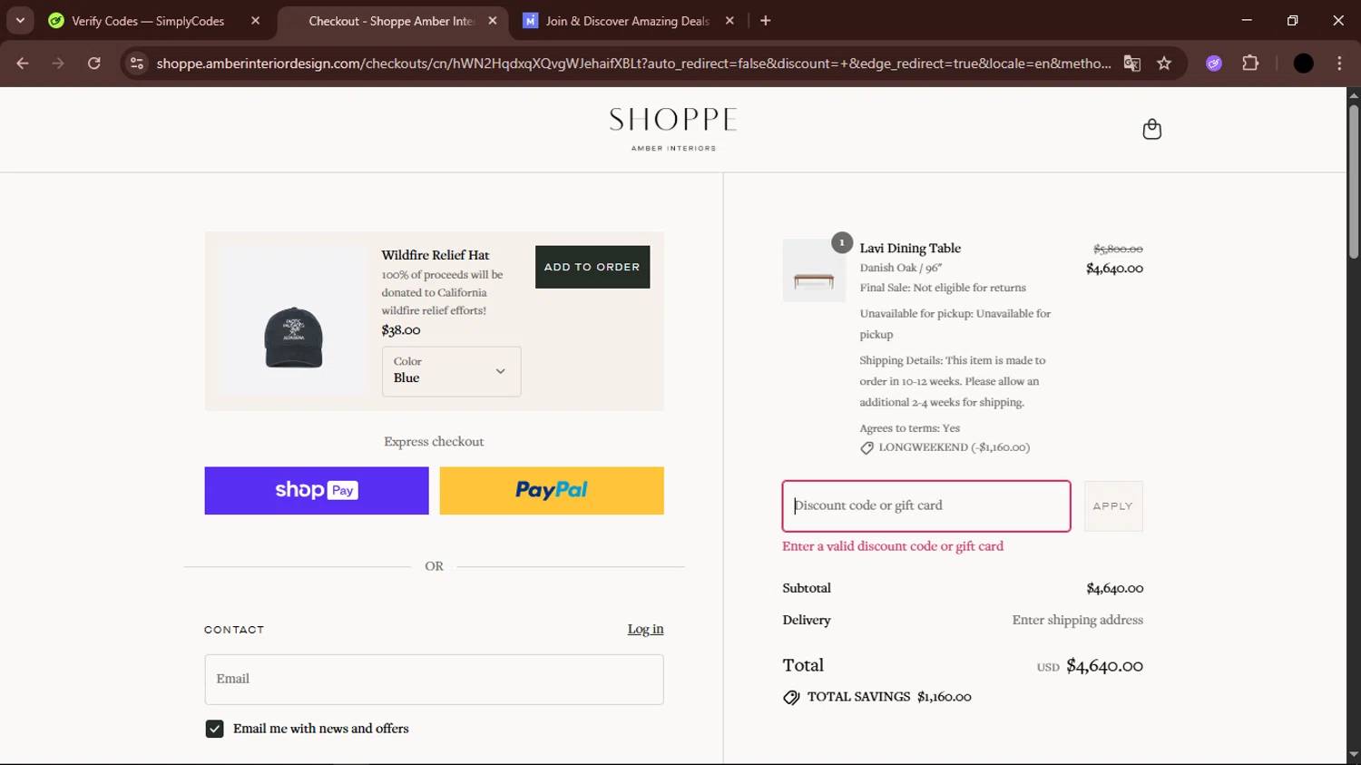The image size is (1361, 765).
Task: Open the extensions puzzle icon
Action: coord(1250,64)
